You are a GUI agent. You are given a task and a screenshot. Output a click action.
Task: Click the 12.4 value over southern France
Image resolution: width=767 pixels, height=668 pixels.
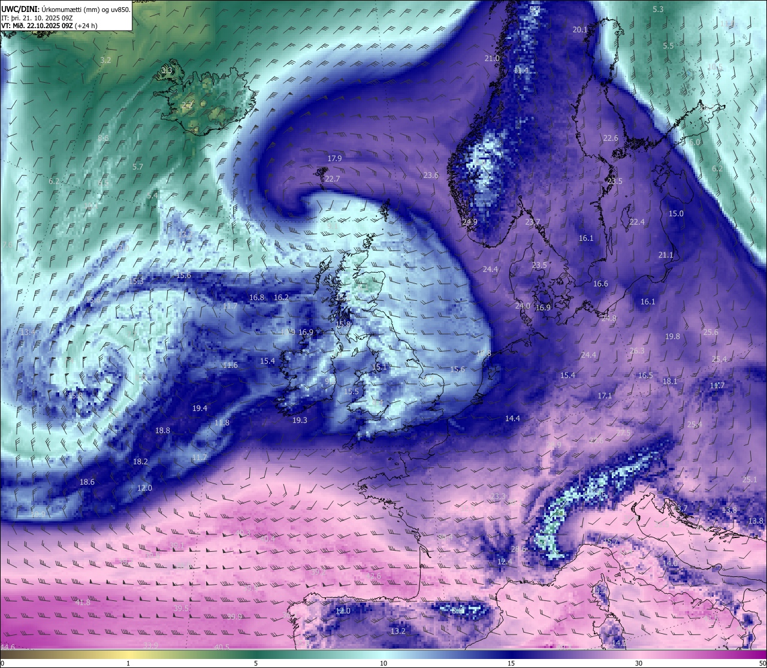pyautogui.click(x=505, y=561)
